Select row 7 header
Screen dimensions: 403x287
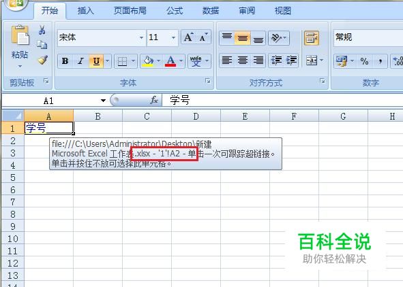click(x=13, y=202)
